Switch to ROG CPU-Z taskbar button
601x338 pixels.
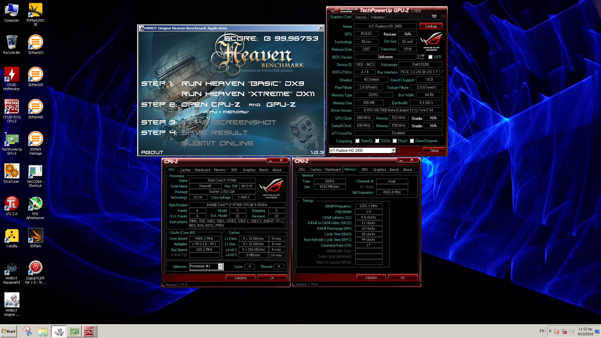(x=89, y=331)
